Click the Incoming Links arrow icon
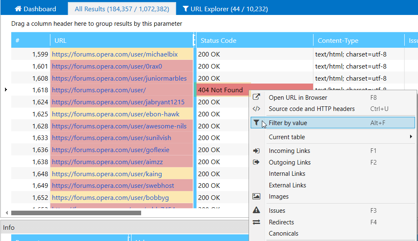This screenshot has height=241, width=418. (256, 151)
